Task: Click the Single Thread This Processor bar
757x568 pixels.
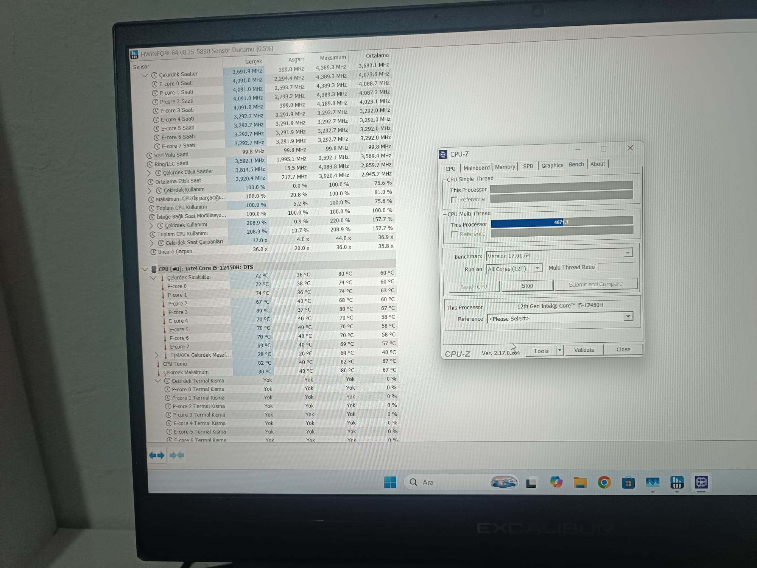Action: pyautogui.click(x=561, y=186)
